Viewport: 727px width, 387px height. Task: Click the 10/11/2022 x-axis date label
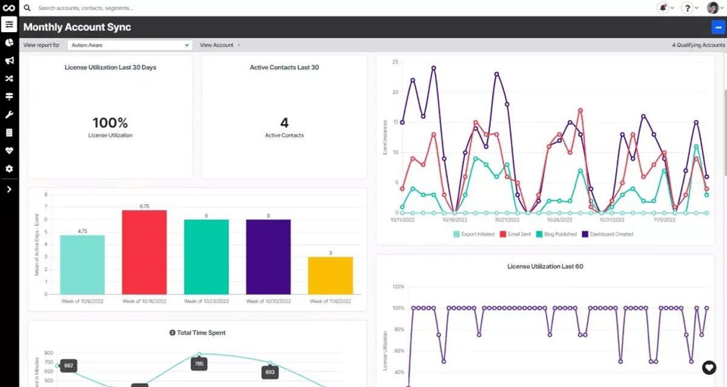[x=402, y=220]
